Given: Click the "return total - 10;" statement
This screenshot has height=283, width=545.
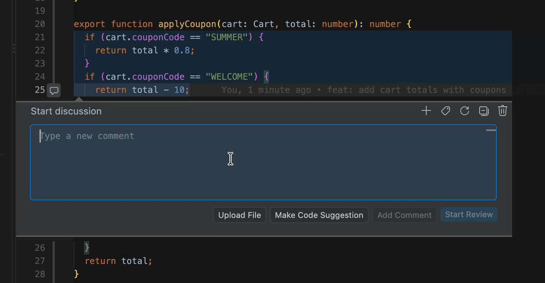Looking at the screenshot, I should 142,90.
